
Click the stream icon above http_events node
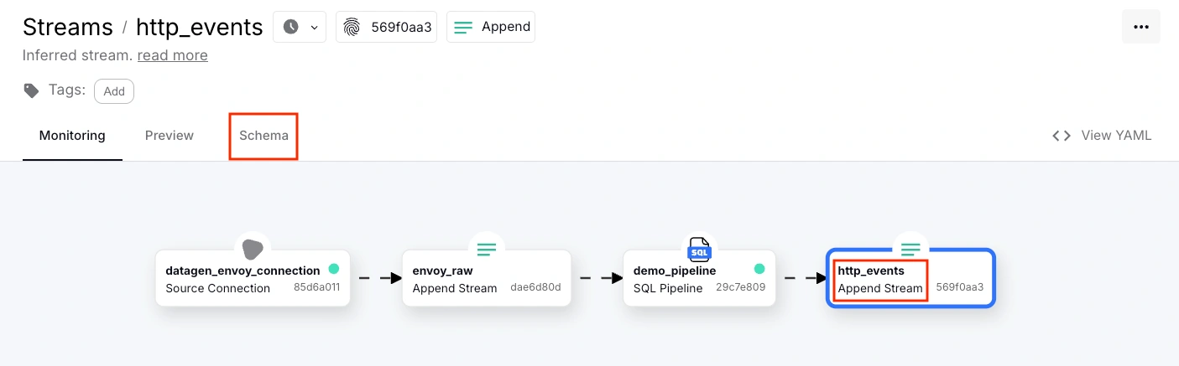(x=911, y=249)
